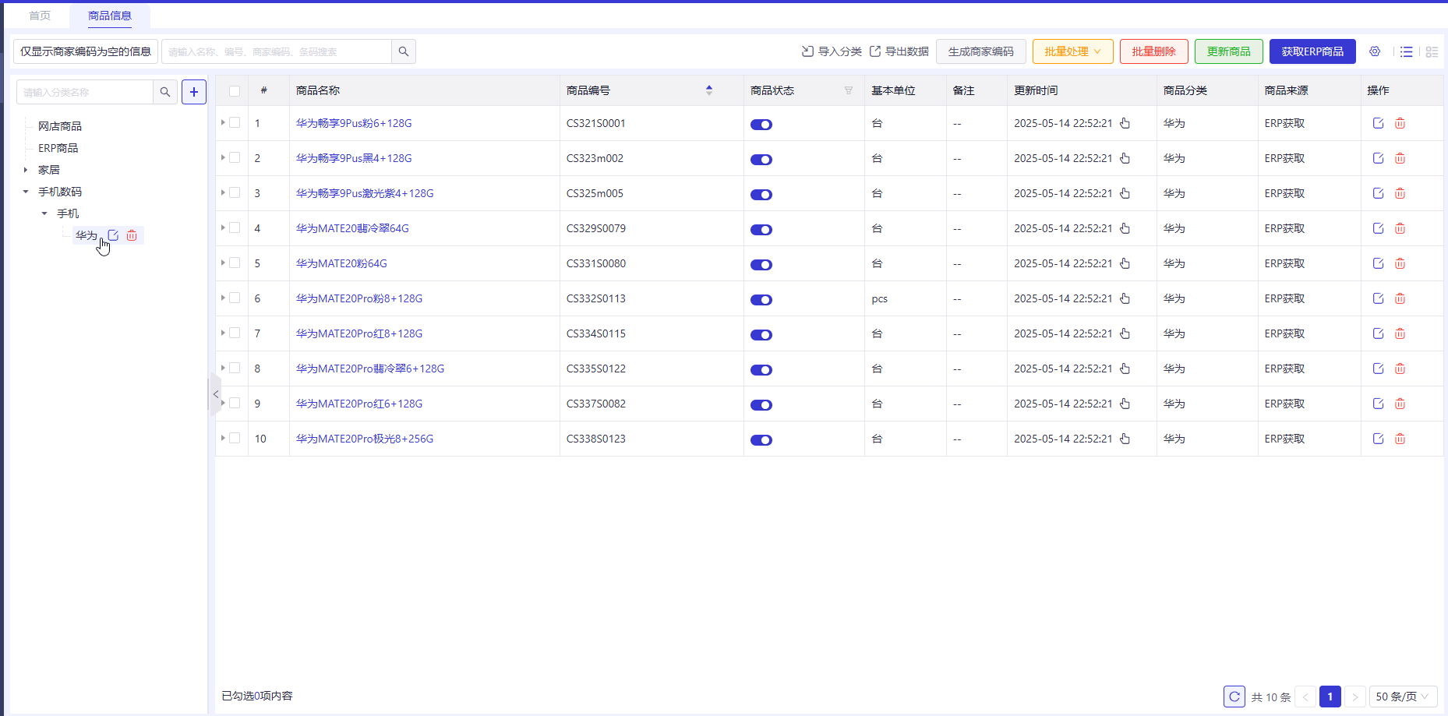Viewport: 1448px width, 716px height.
Task: Add a new category with plus button
Action: (x=194, y=92)
